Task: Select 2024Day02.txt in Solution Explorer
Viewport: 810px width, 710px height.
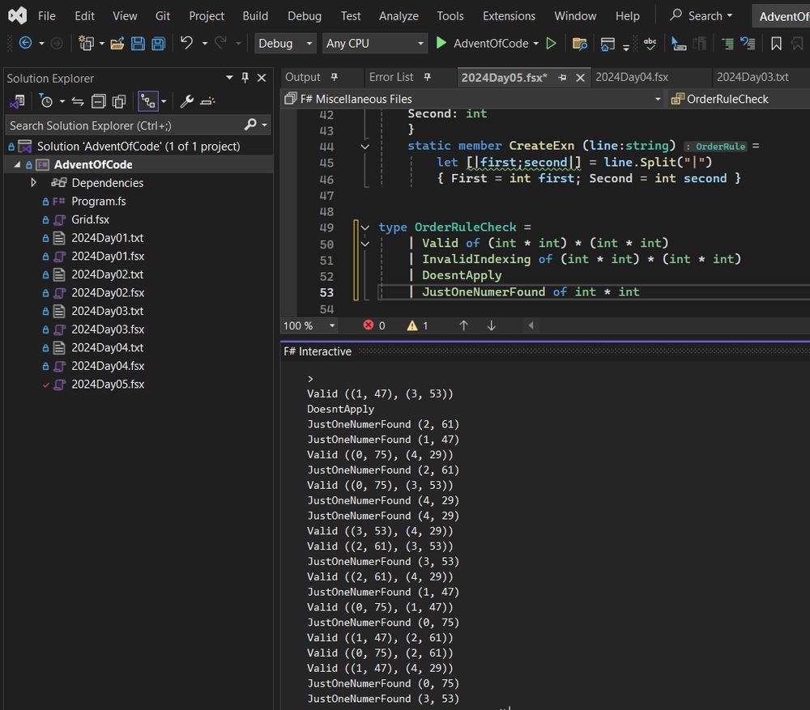Action: [107, 274]
